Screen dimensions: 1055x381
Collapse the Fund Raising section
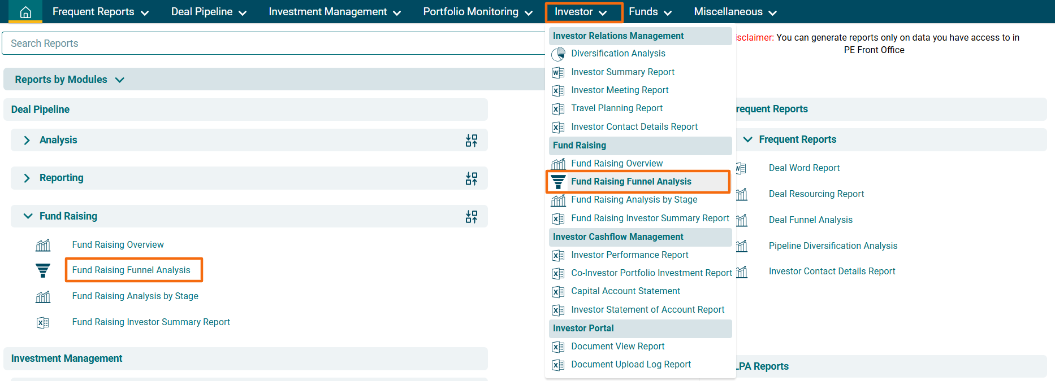[28, 216]
